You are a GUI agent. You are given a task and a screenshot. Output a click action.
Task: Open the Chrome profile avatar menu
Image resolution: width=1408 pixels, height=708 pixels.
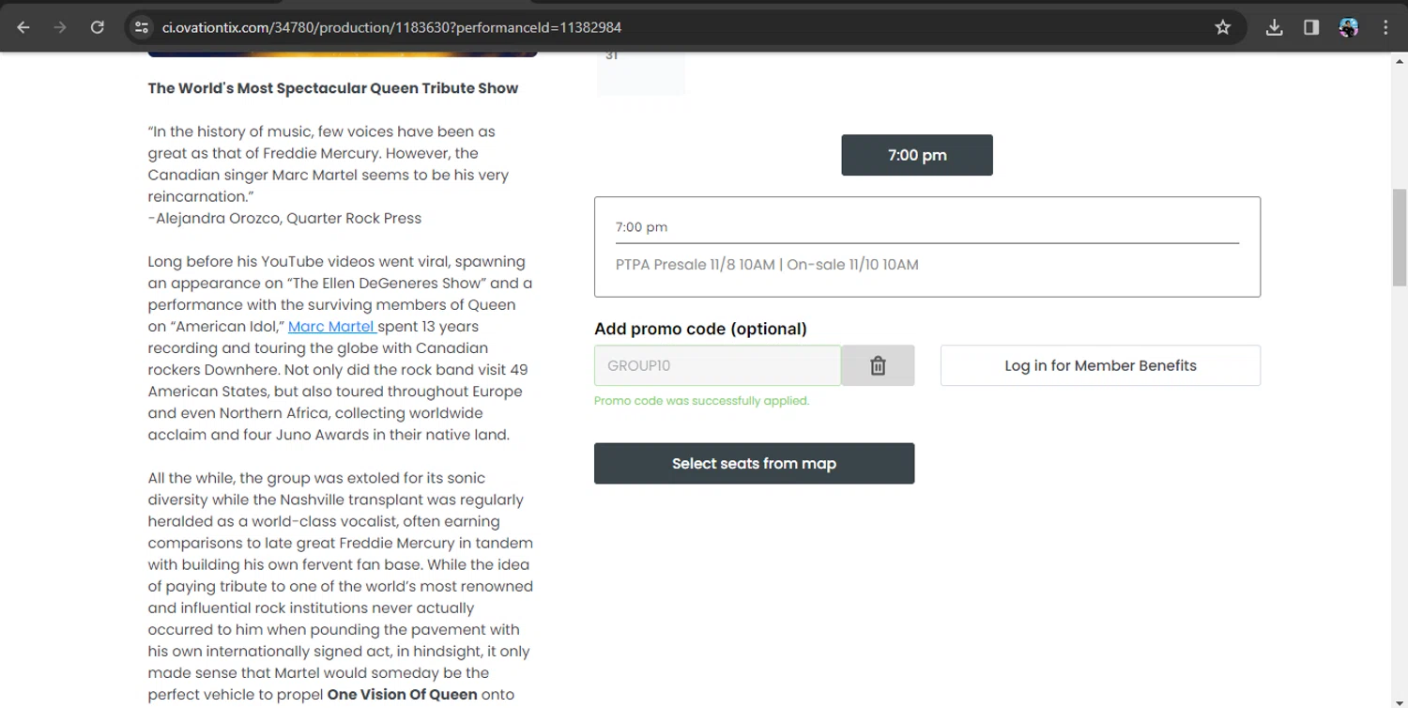pos(1349,27)
